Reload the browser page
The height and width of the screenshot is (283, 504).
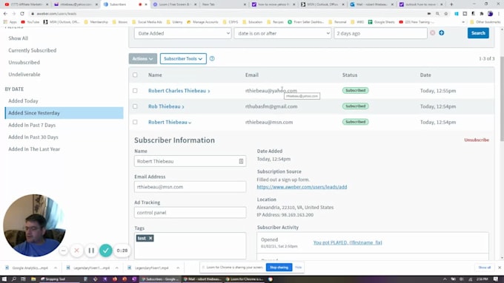[x=22, y=13]
